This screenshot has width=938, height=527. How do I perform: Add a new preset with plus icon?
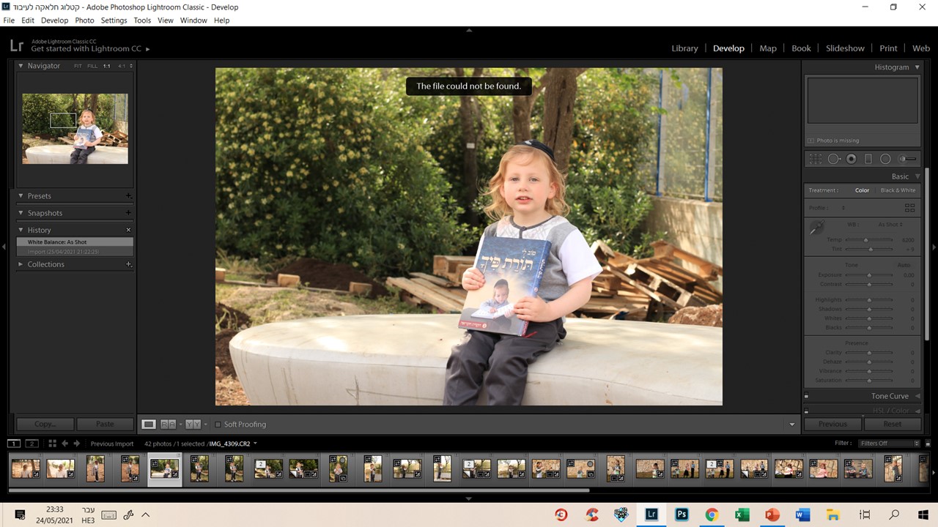click(x=128, y=196)
